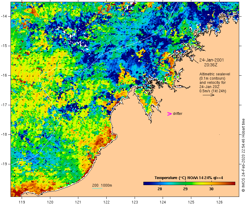The image size is (247, 205).
Task: Click the 'Altimetric sealevel' caption line
Action: pos(215,74)
